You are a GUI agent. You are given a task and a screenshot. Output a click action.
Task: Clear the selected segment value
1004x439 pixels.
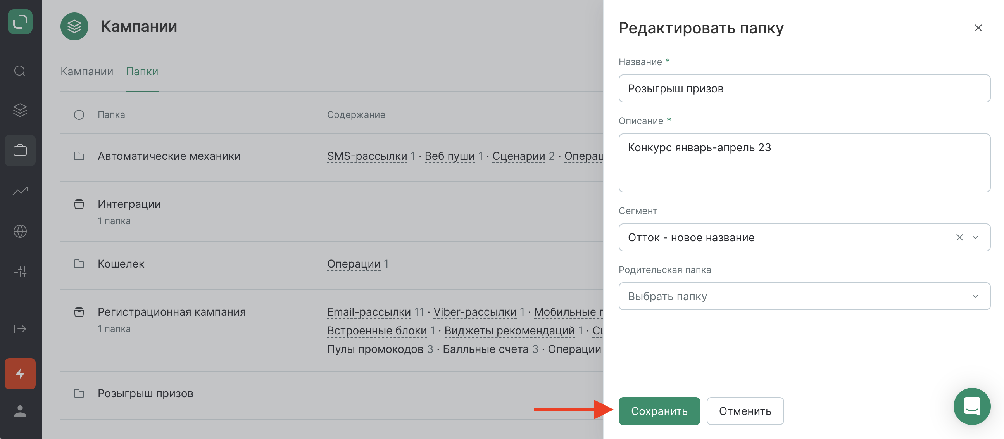tap(959, 237)
